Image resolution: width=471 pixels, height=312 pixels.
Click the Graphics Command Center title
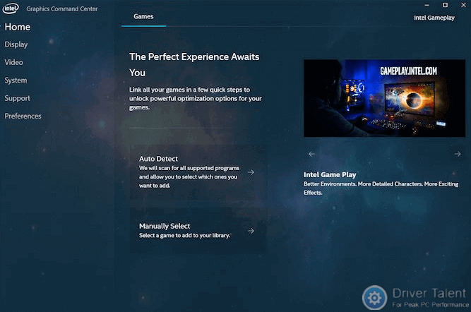(x=62, y=8)
